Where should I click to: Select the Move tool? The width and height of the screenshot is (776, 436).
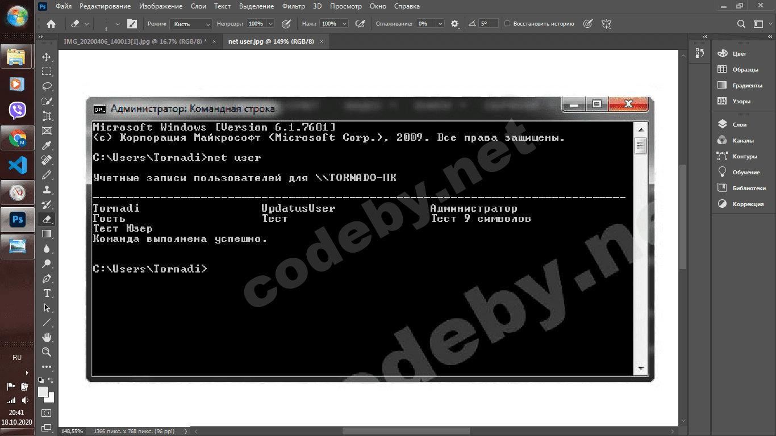click(x=47, y=57)
